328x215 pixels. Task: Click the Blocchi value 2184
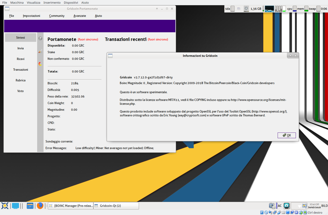click(x=75, y=83)
